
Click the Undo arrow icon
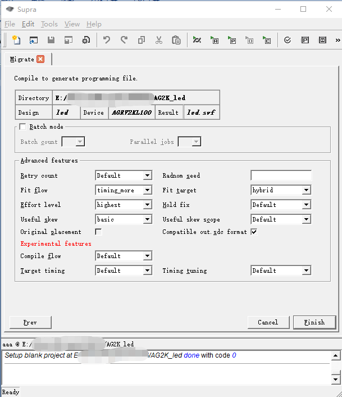[107, 40]
